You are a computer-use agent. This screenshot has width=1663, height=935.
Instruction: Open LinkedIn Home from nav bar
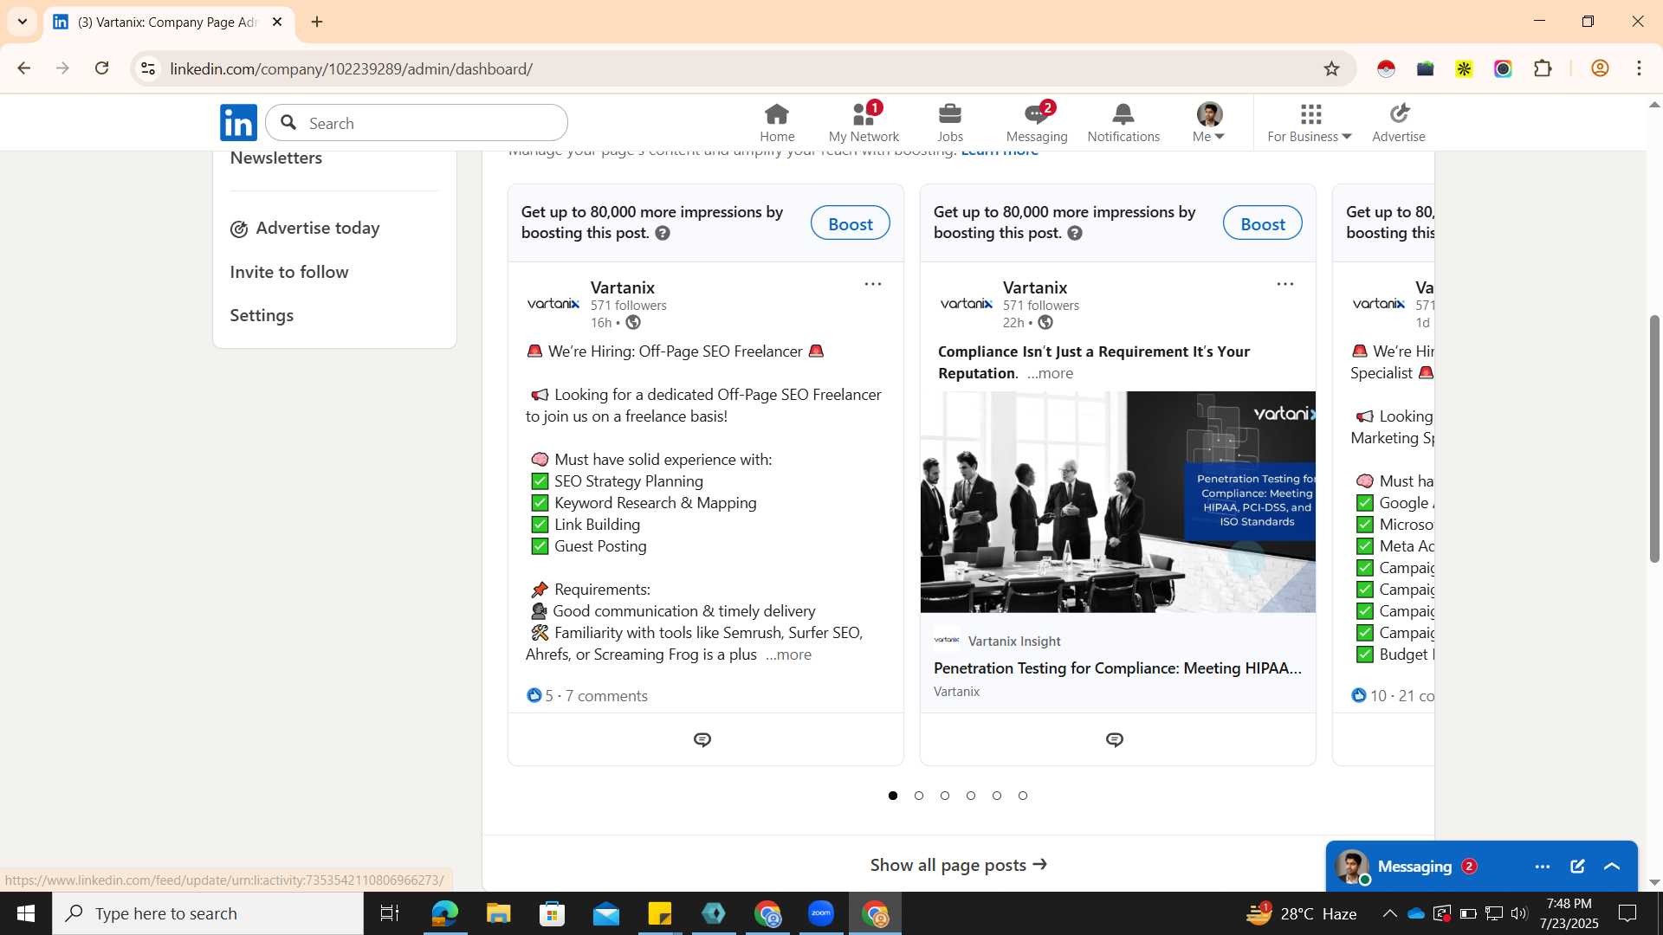pos(777,122)
